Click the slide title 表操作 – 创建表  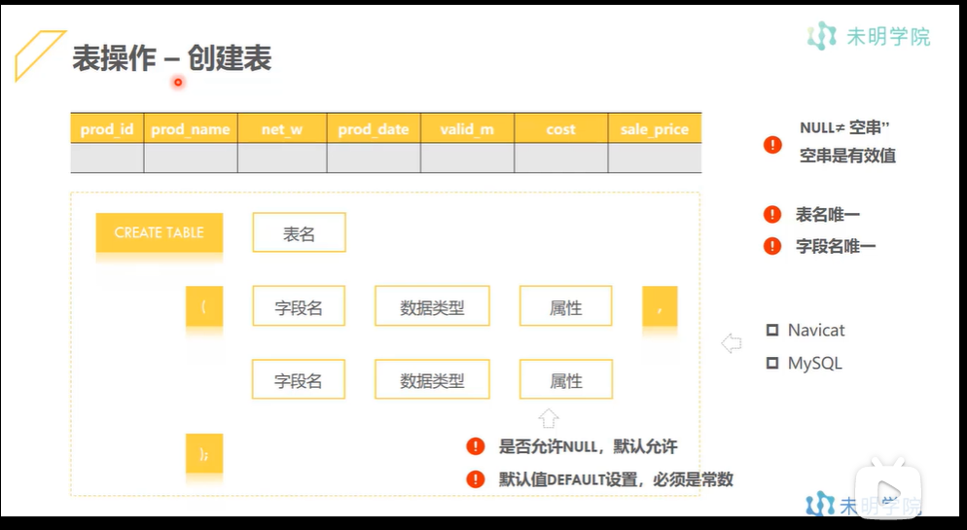172,58
